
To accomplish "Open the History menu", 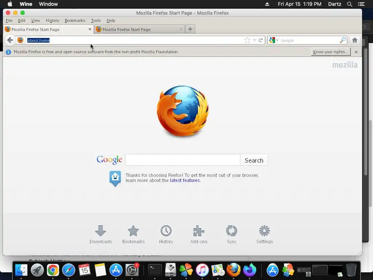I will coord(52,20).
